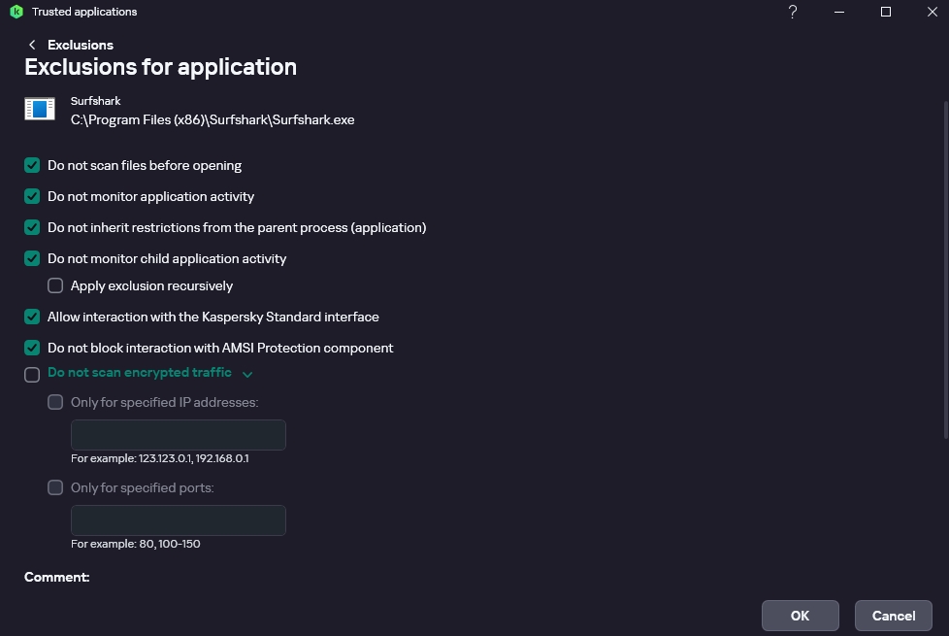This screenshot has height=636, width=949.
Task: Uncheck Do not scan files before opening
Action: [x=32, y=166]
